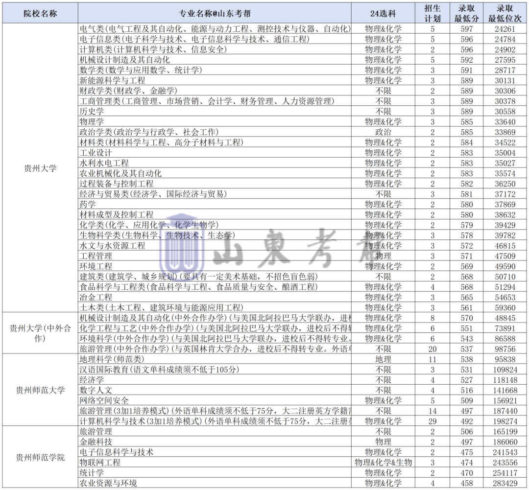This screenshot has width=529, height=490.
Task: Click the 地理 subject requirement cell
Action: (x=383, y=359)
